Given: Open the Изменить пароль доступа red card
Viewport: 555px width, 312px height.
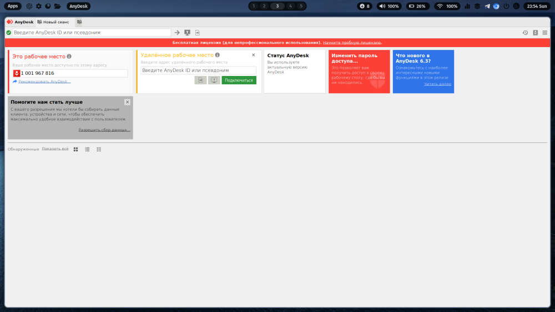Looking at the screenshot, I should (359, 71).
